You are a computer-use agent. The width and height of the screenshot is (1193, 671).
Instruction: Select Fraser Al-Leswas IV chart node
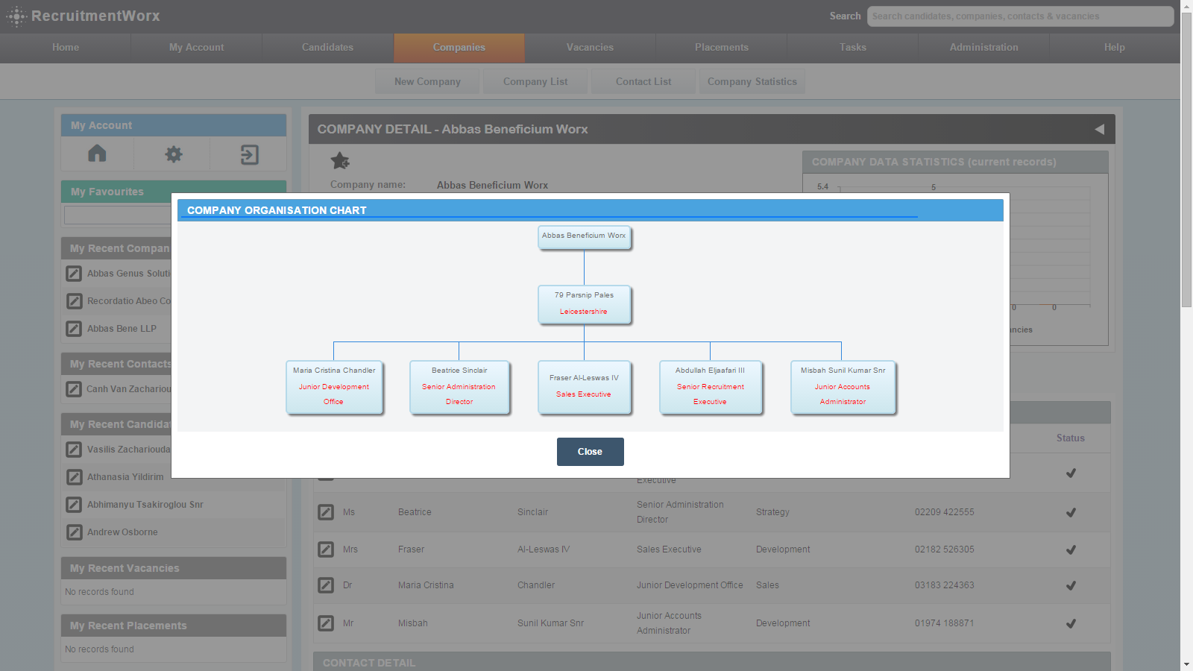(585, 387)
